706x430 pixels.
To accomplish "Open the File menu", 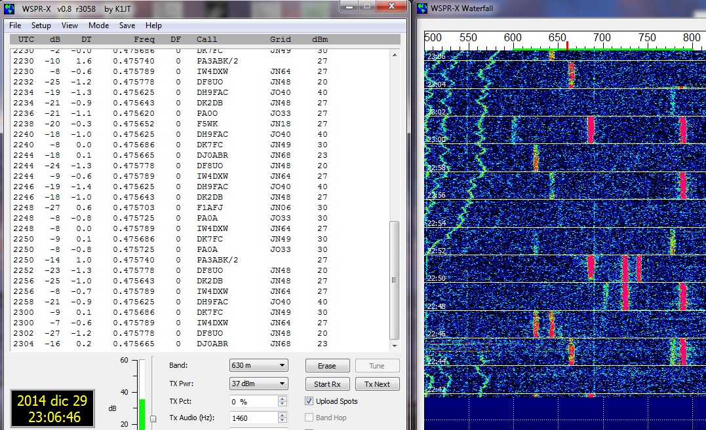I will (15, 26).
